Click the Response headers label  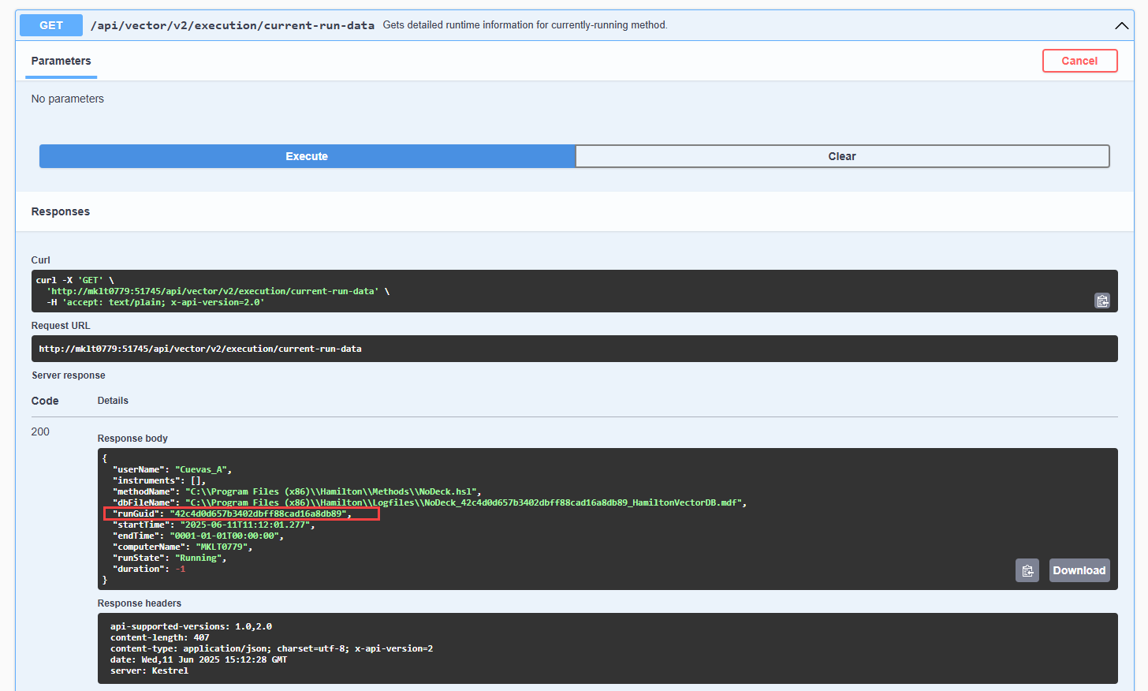pos(140,603)
